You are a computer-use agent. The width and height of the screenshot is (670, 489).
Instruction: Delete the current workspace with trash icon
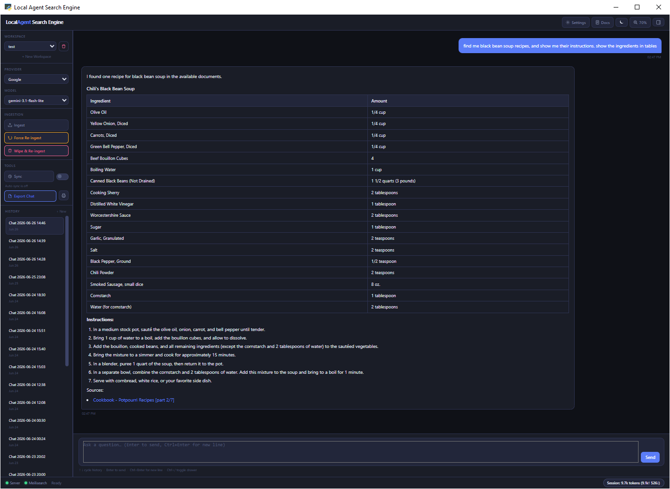tap(64, 46)
